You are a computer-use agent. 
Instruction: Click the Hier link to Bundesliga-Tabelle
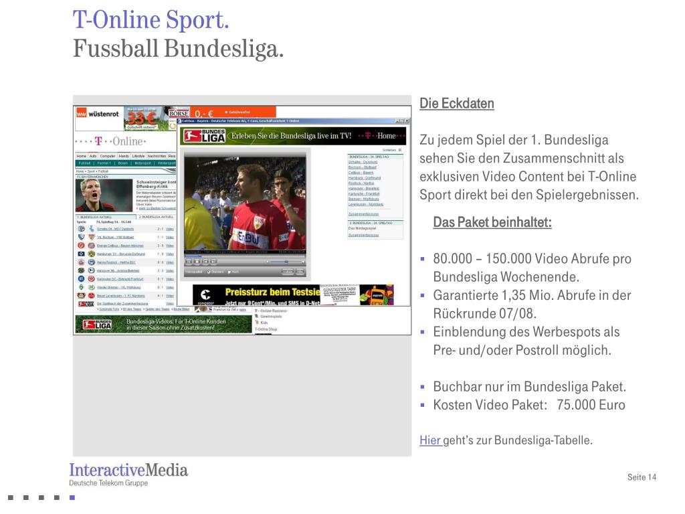pos(430,440)
